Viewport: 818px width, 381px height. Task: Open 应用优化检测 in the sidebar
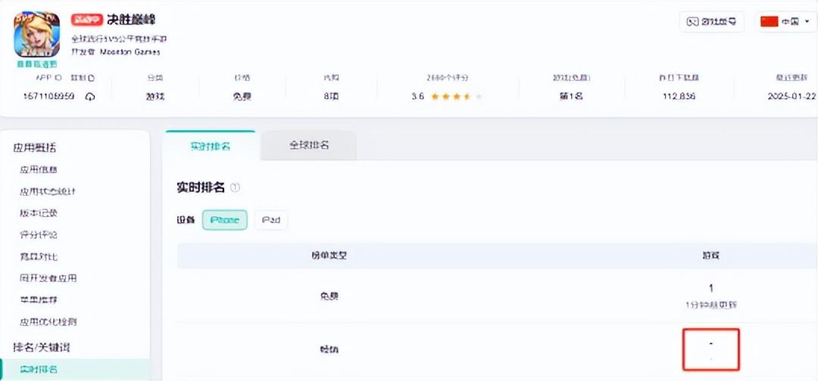point(48,322)
